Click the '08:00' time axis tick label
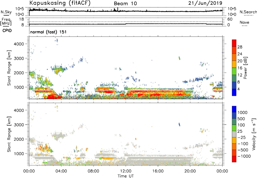The image size is (257, 178). pos(93,171)
